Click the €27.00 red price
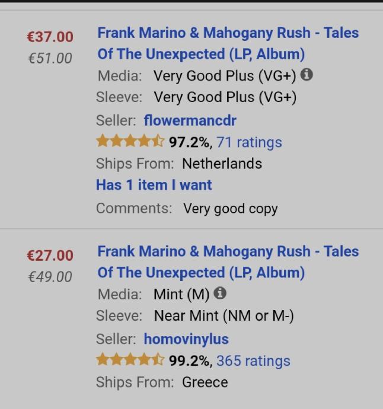 click(x=50, y=255)
